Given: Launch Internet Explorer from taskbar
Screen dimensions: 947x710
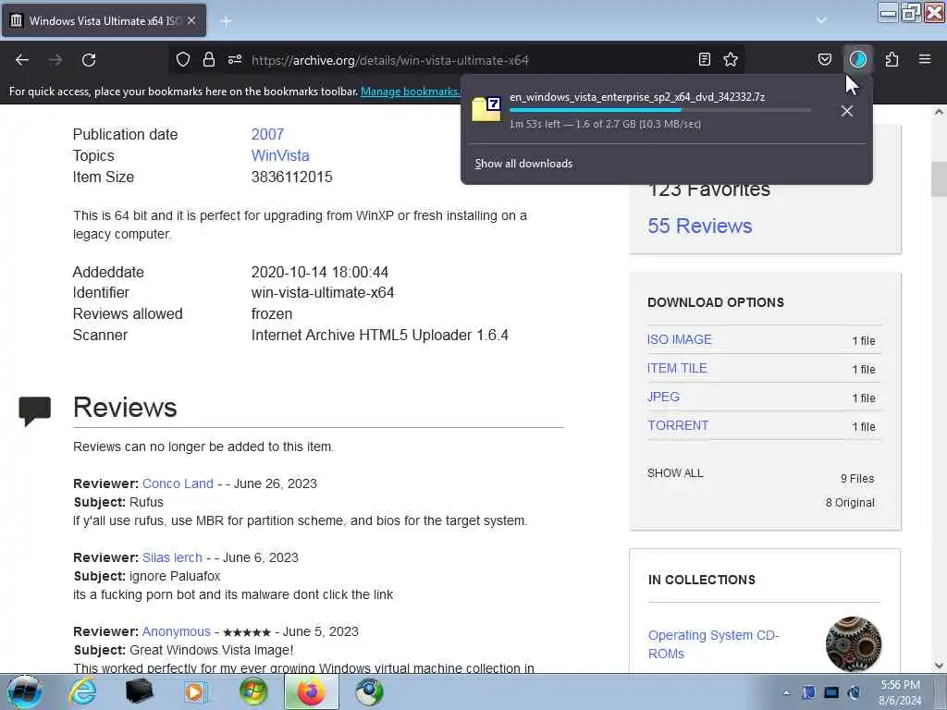Looking at the screenshot, I should (82, 692).
